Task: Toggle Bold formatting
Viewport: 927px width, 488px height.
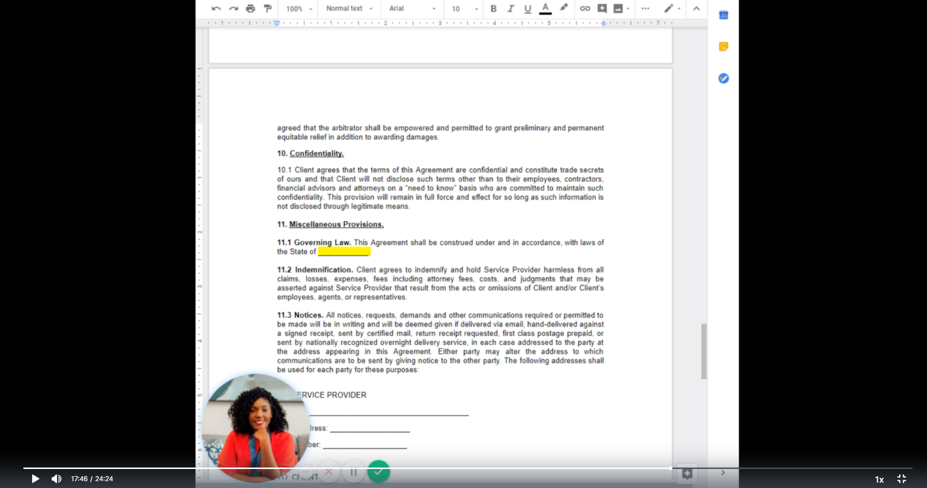Action: pos(493,8)
